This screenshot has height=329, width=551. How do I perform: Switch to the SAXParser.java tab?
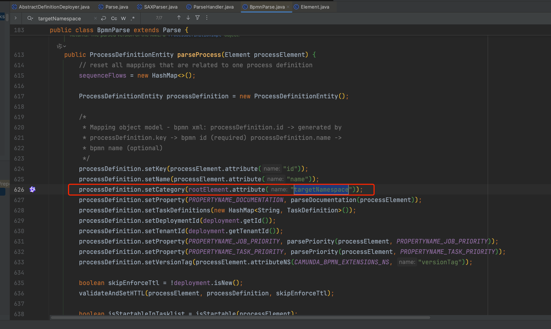coord(161,7)
